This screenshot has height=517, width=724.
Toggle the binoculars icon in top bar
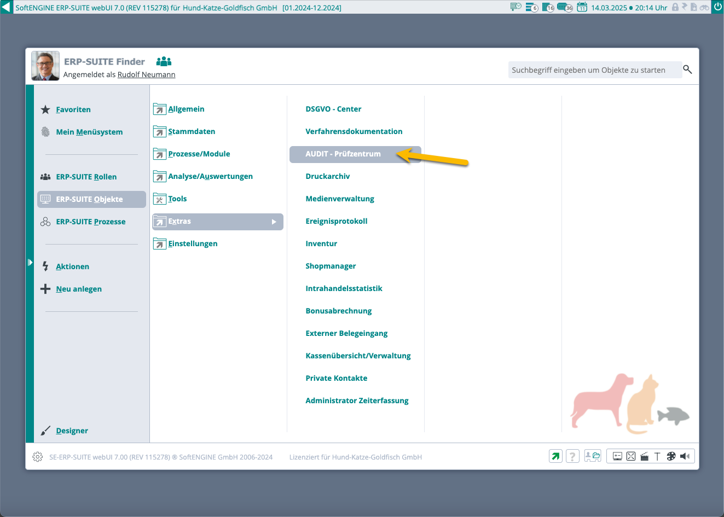(704, 8)
